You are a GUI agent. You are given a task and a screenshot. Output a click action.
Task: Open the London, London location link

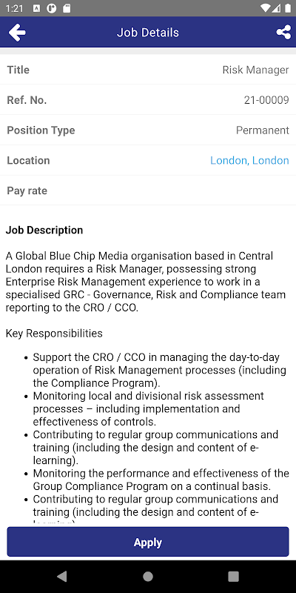pyautogui.click(x=249, y=160)
